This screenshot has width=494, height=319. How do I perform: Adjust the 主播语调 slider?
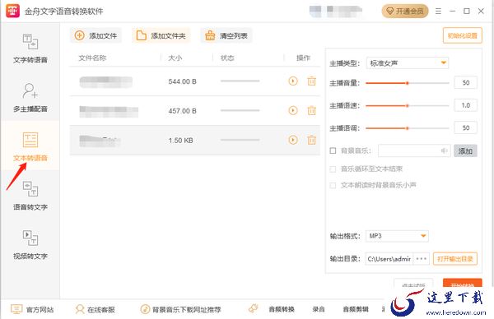(x=408, y=128)
